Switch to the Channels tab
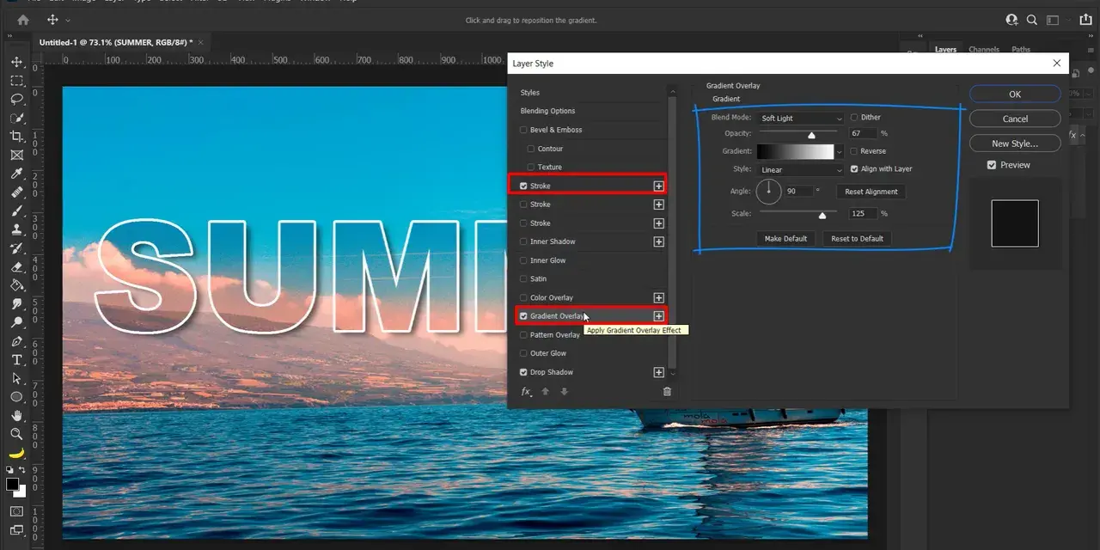This screenshot has height=550, width=1100. coord(983,50)
